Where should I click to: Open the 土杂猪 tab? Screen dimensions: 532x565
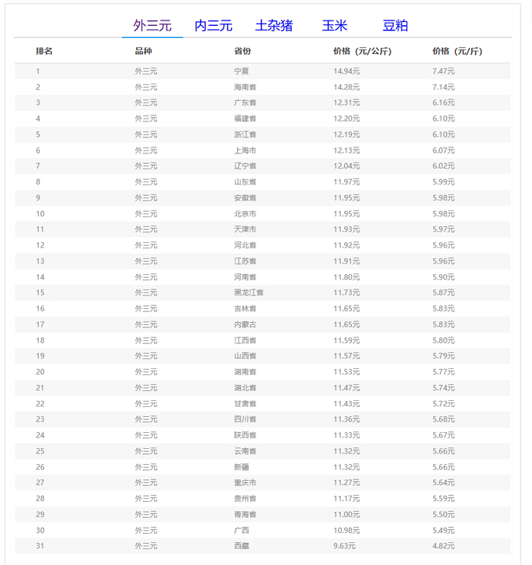tap(274, 26)
